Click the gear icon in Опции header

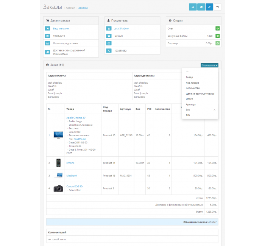(170, 20)
